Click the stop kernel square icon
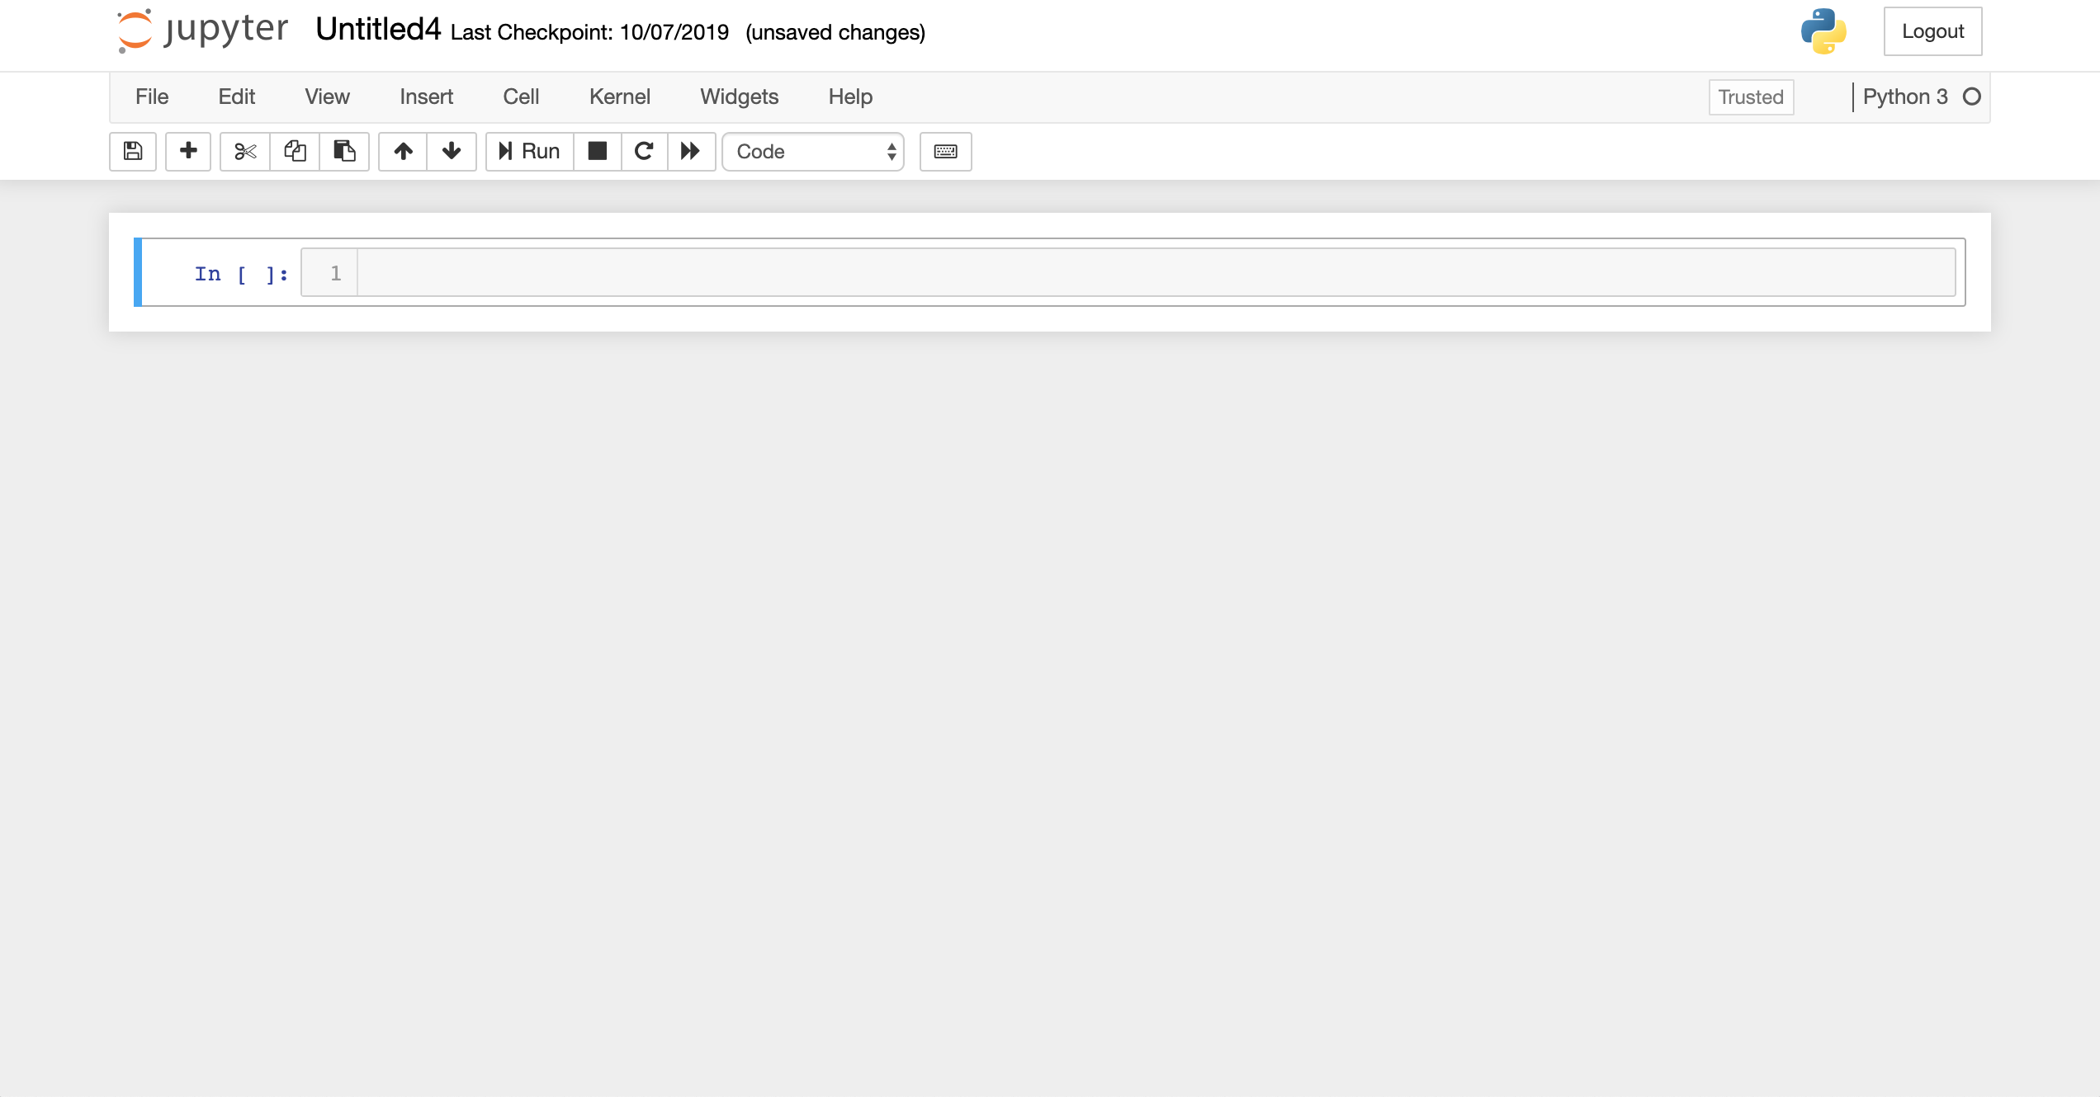Image resolution: width=2100 pixels, height=1097 pixels. point(596,150)
